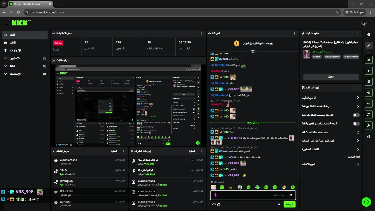
Task: Click bo3ed username in chat
Action: pos(232,157)
